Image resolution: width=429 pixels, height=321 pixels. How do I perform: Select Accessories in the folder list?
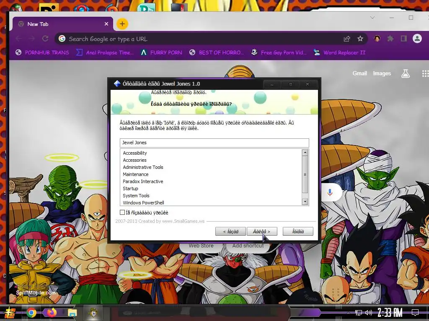pos(134,160)
